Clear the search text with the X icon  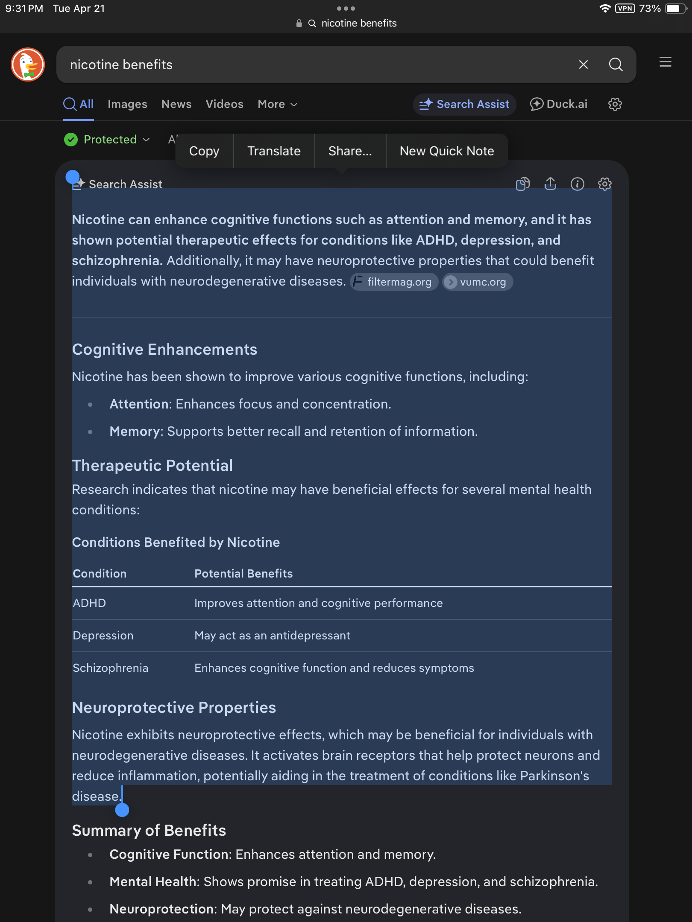583,64
